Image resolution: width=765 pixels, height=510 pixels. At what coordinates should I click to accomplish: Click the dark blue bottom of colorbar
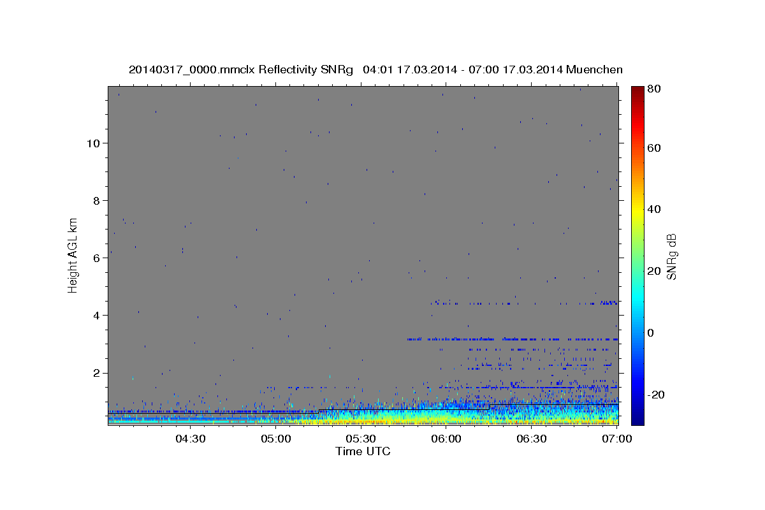pyautogui.click(x=637, y=419)
